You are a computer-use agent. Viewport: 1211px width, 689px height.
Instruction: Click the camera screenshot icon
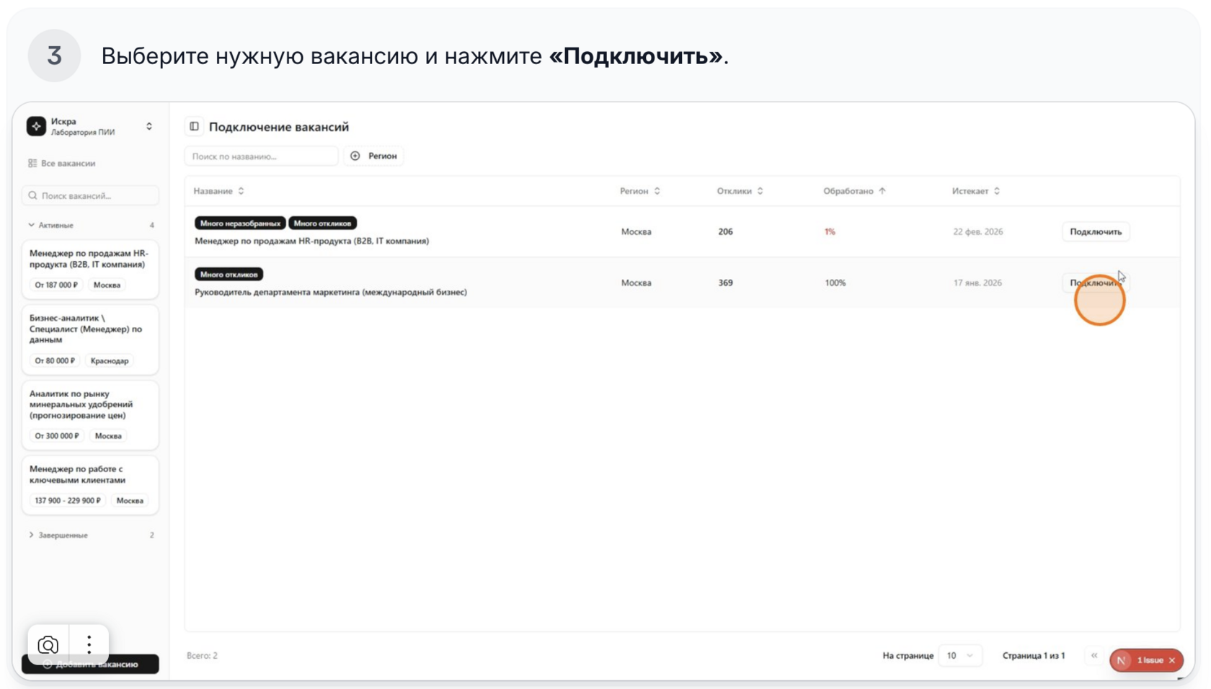(48, 644)
